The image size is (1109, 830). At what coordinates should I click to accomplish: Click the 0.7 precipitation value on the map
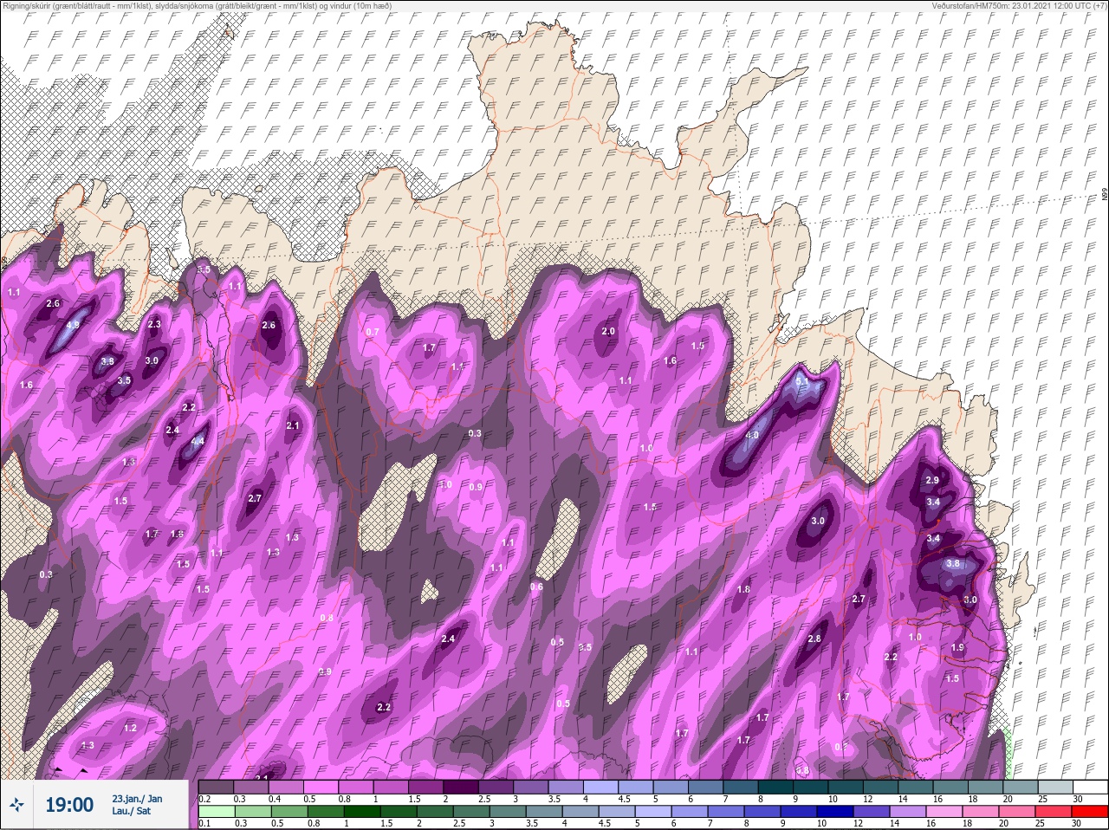(x=373, y=332)
